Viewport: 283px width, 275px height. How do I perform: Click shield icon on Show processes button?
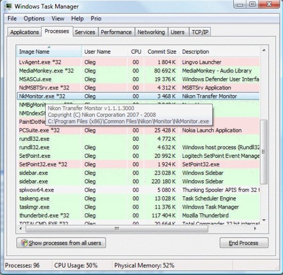[24, 243]
